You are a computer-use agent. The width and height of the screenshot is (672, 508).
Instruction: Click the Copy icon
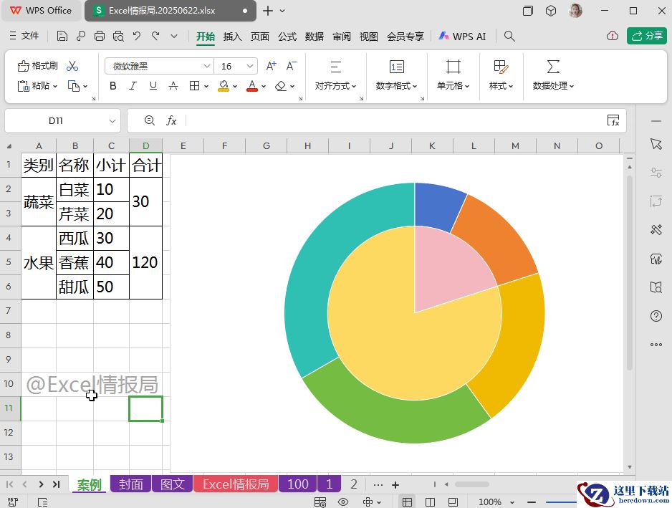click(74, 86)
